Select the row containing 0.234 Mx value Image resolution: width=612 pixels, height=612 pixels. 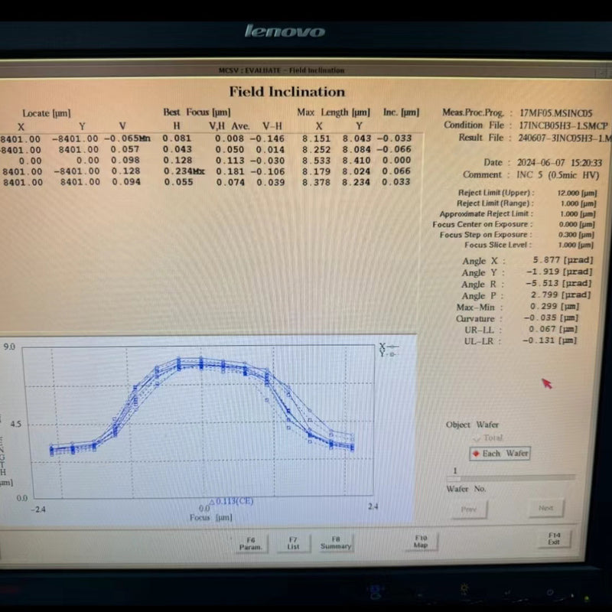(x=207, y=171)
